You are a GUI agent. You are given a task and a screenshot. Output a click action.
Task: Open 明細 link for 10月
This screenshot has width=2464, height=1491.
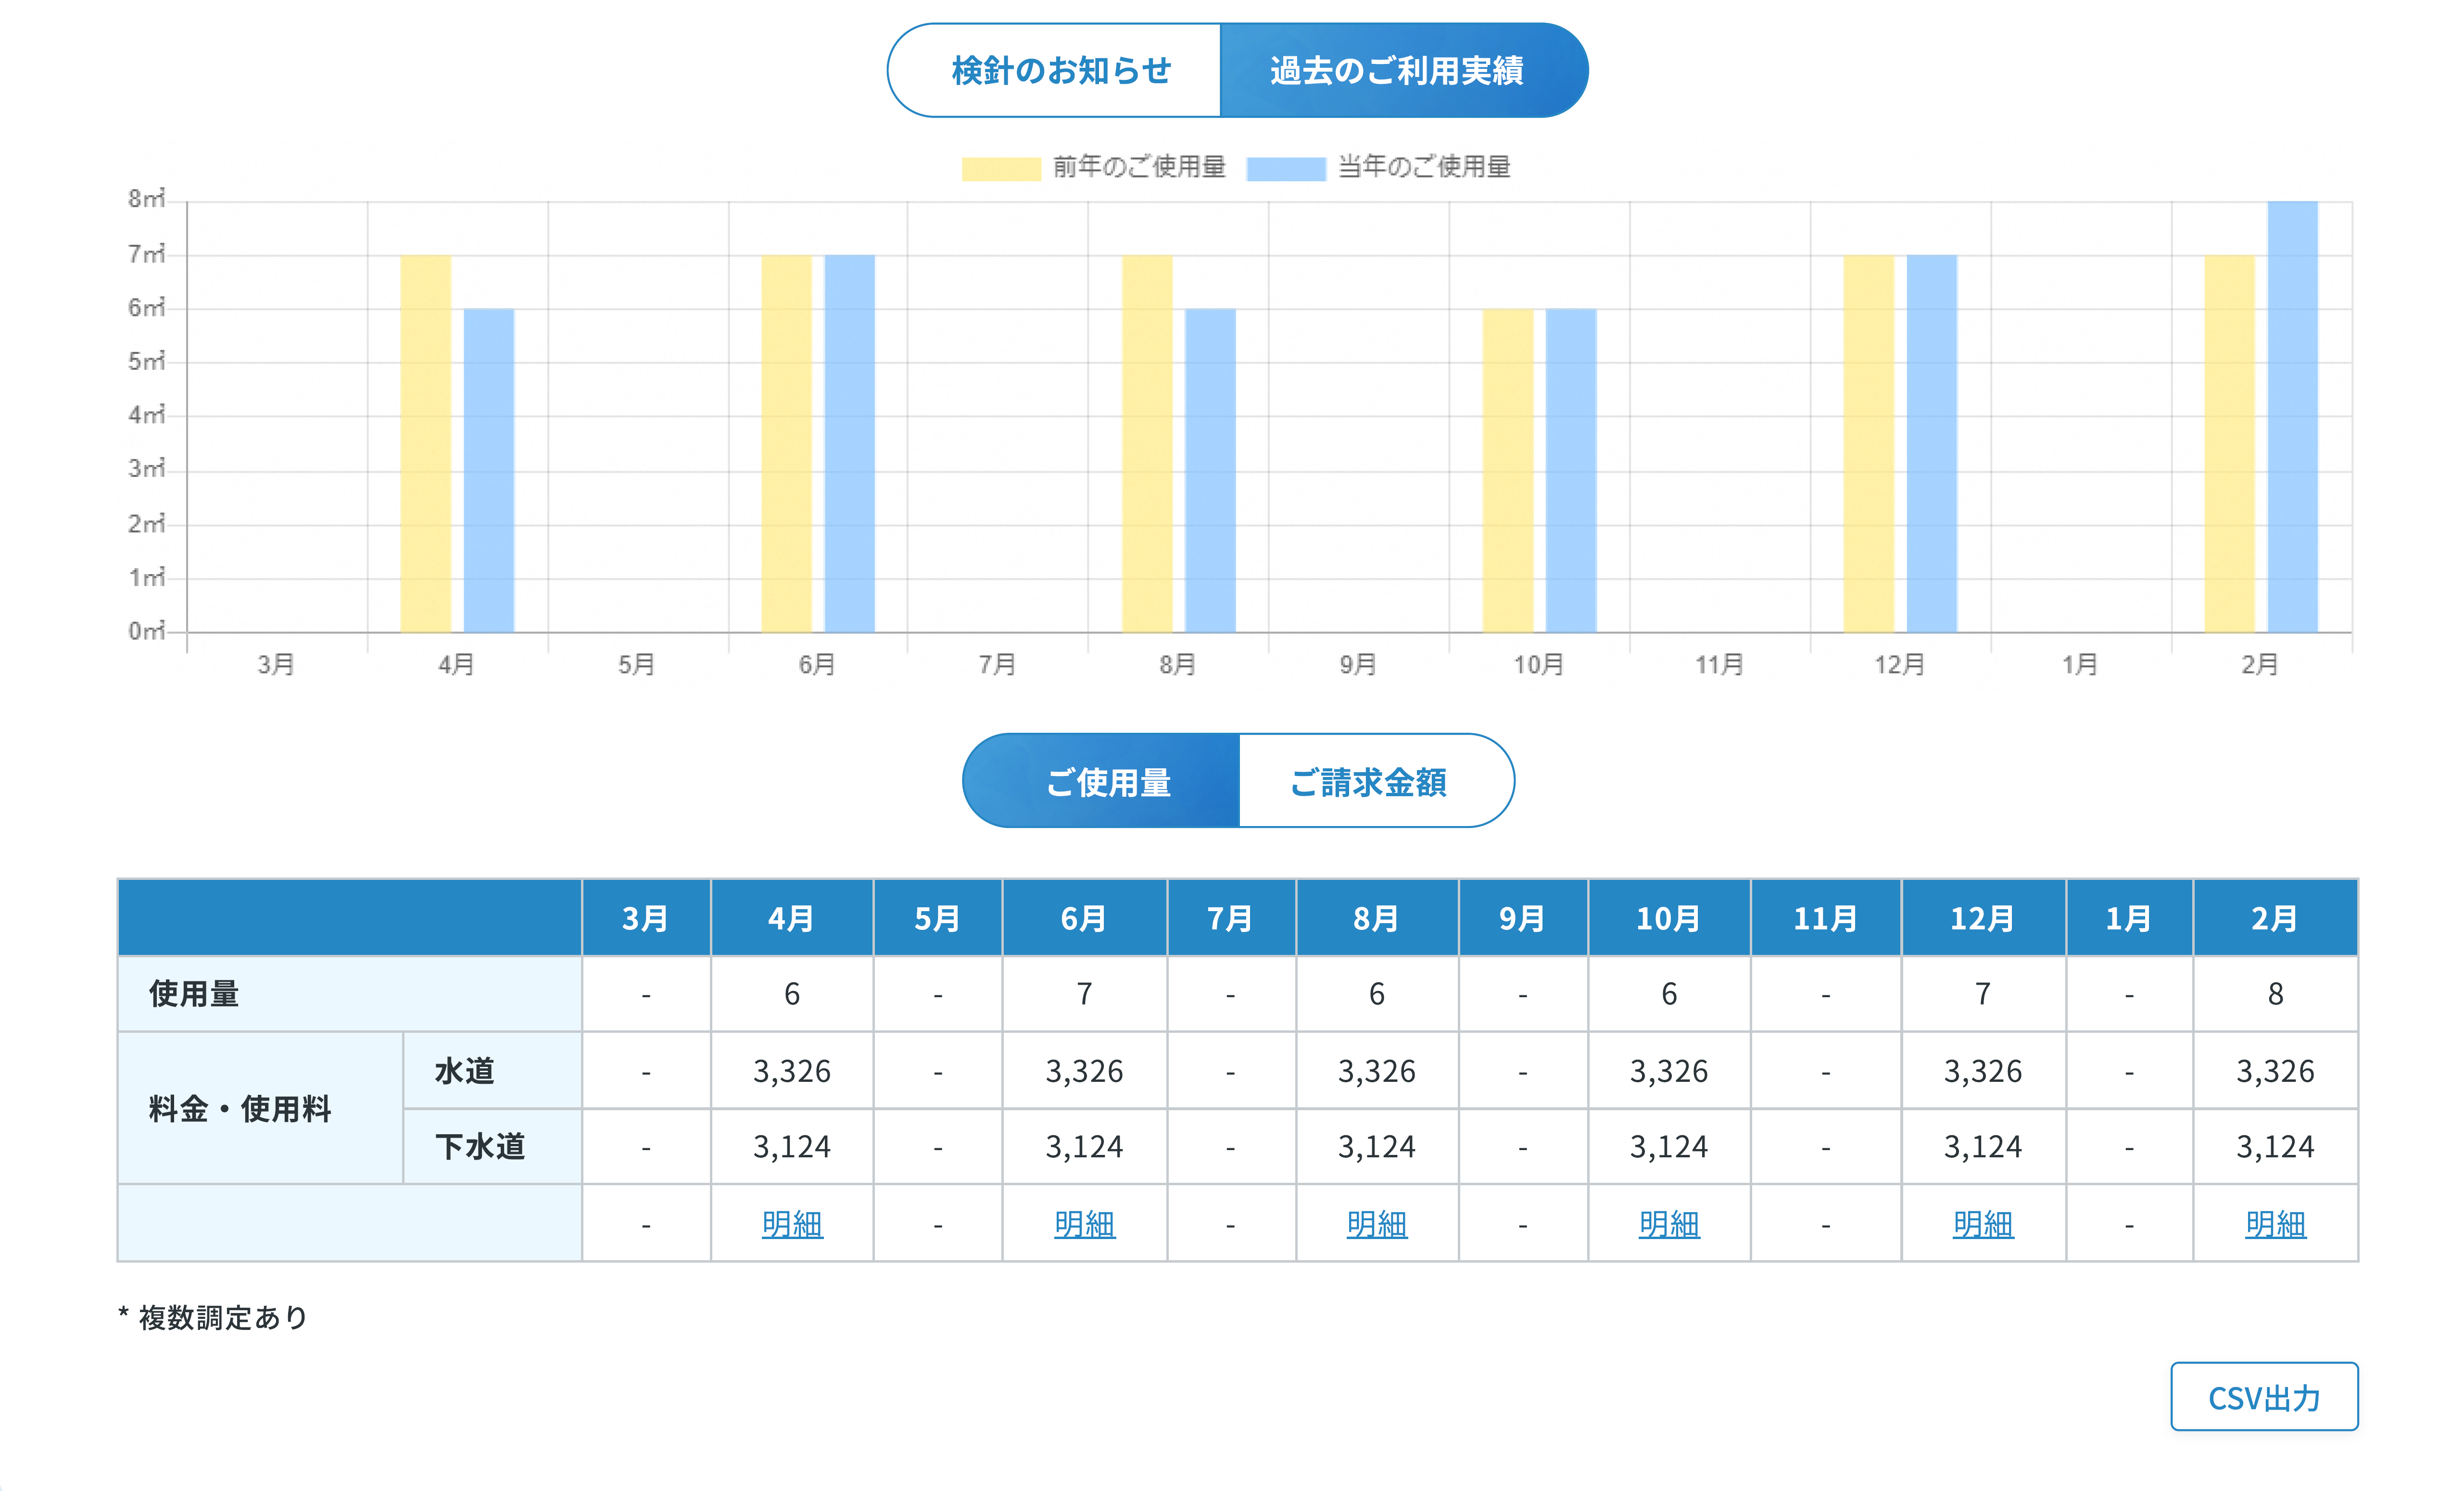coord(1669,1224)
